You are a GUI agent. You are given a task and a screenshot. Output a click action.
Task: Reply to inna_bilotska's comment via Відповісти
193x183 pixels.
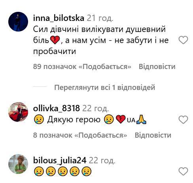coord(157,67)
